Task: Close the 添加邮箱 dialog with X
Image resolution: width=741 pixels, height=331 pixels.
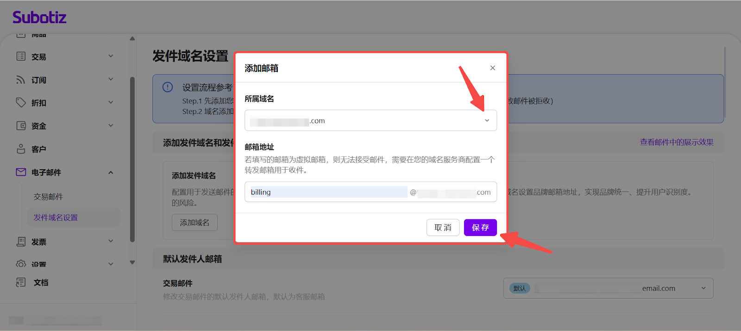Action: [x=493, y=68]
